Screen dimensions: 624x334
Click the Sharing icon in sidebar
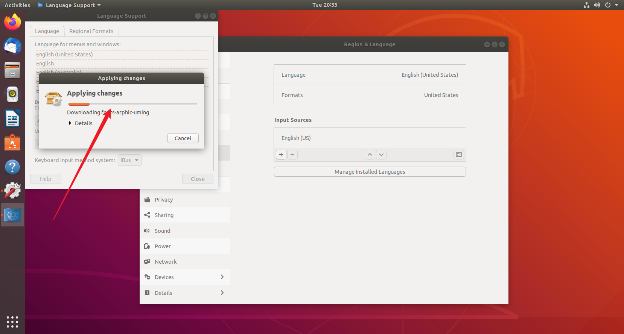point(147,215)
